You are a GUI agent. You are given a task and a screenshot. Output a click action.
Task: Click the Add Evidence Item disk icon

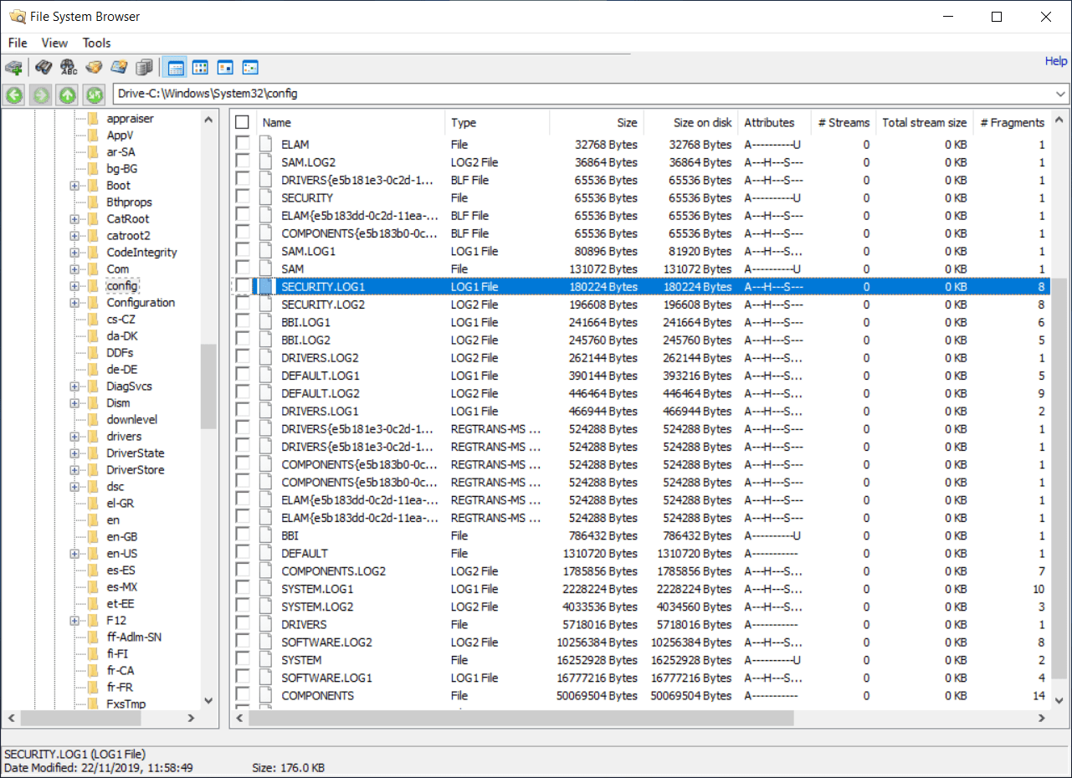point(13,67)
